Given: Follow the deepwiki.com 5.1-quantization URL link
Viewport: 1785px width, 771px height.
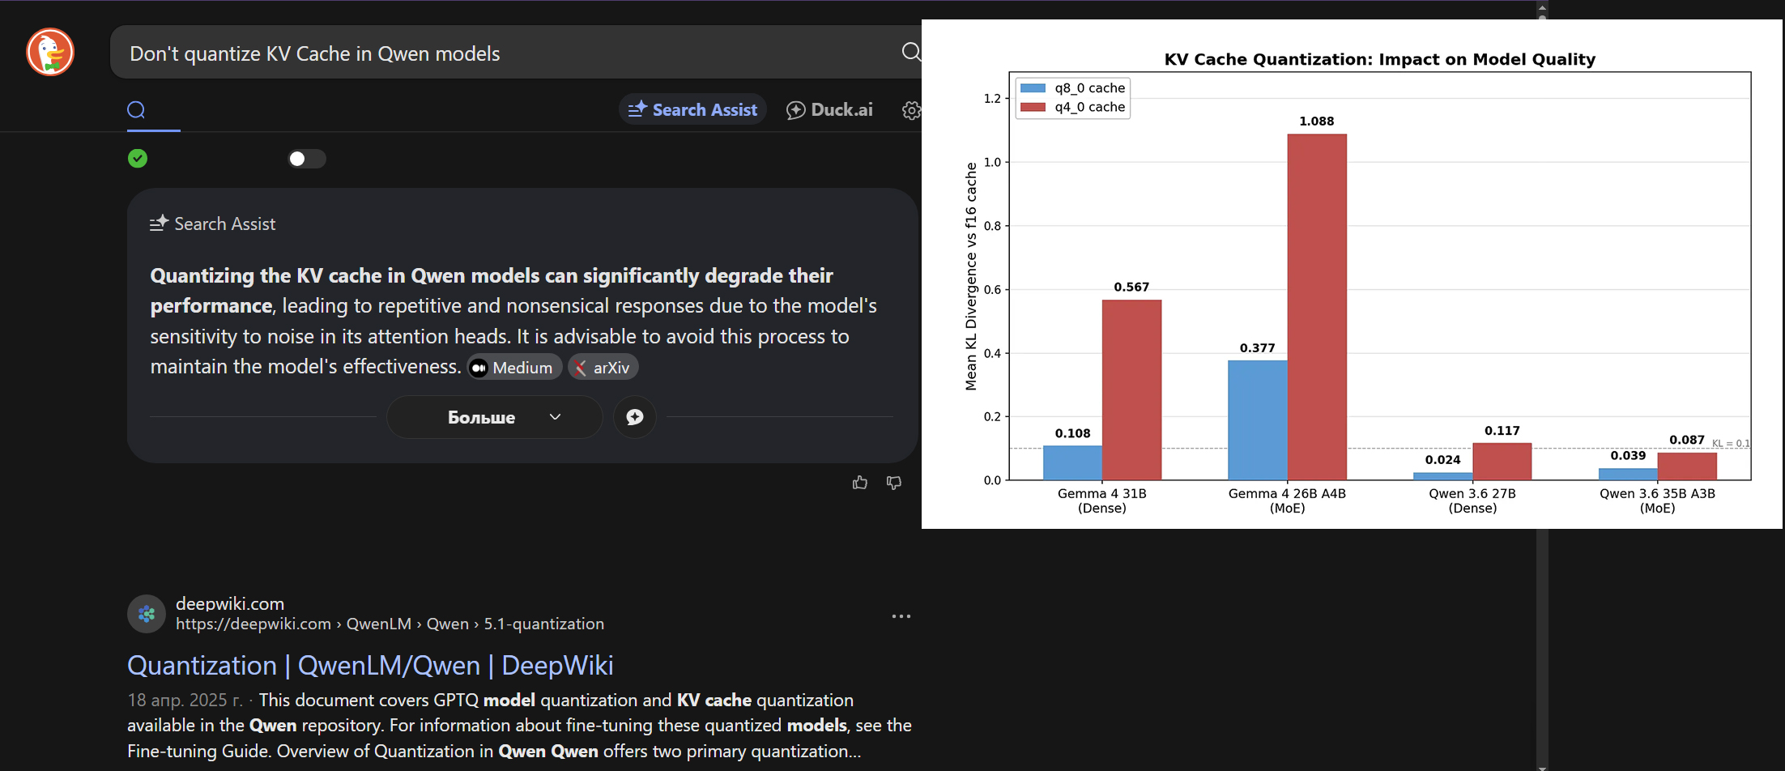Looking at the screenshot, I should 390,624.
